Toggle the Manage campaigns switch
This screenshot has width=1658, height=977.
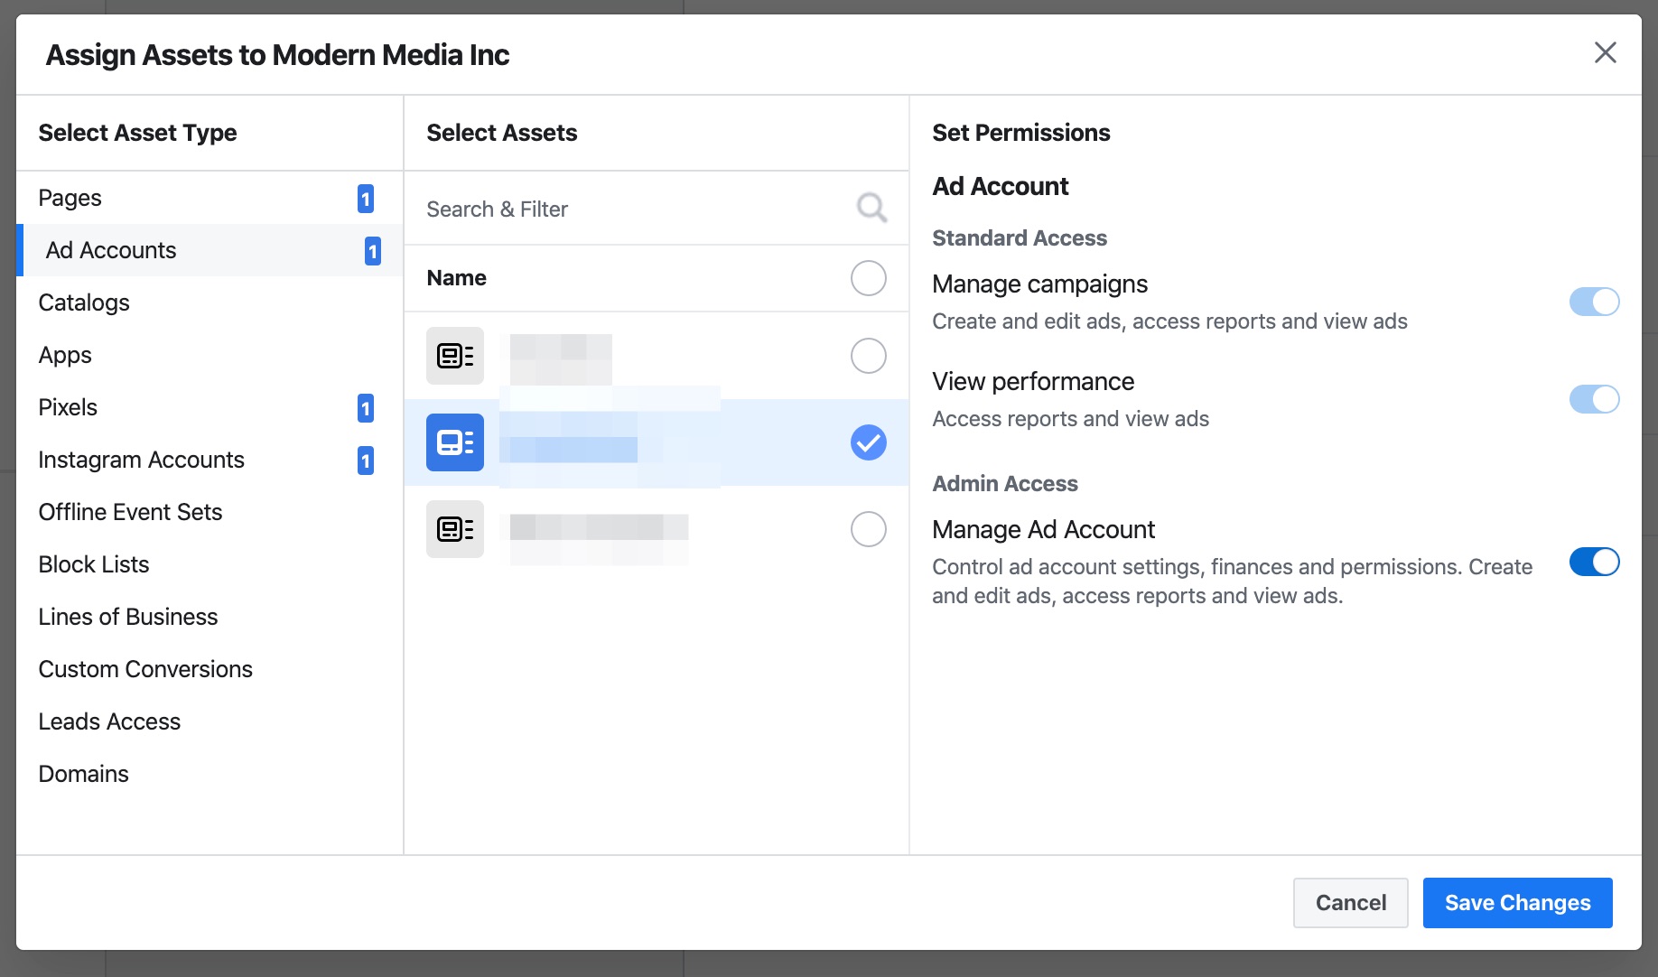coord(1594,302)
